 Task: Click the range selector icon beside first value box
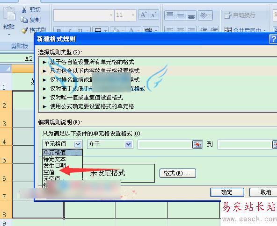tap(197, 144)
